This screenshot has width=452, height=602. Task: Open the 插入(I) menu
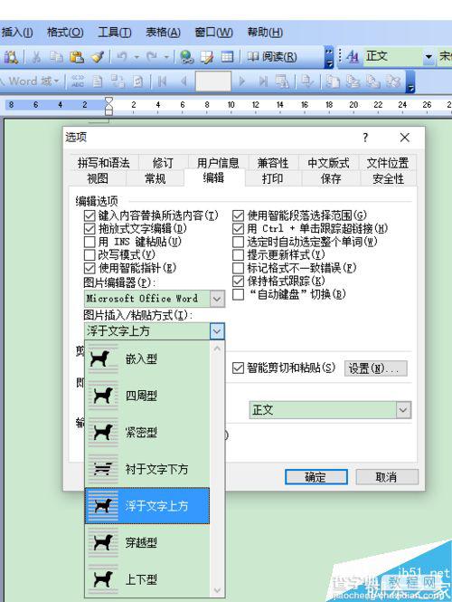pyautogui.click(x=17, y=33)
